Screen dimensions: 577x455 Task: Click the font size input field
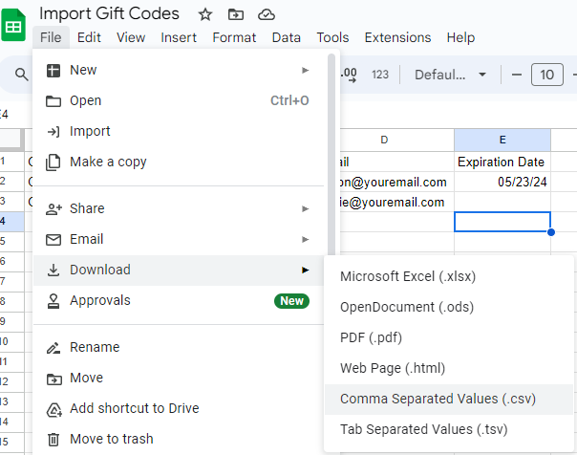point(547,75)
